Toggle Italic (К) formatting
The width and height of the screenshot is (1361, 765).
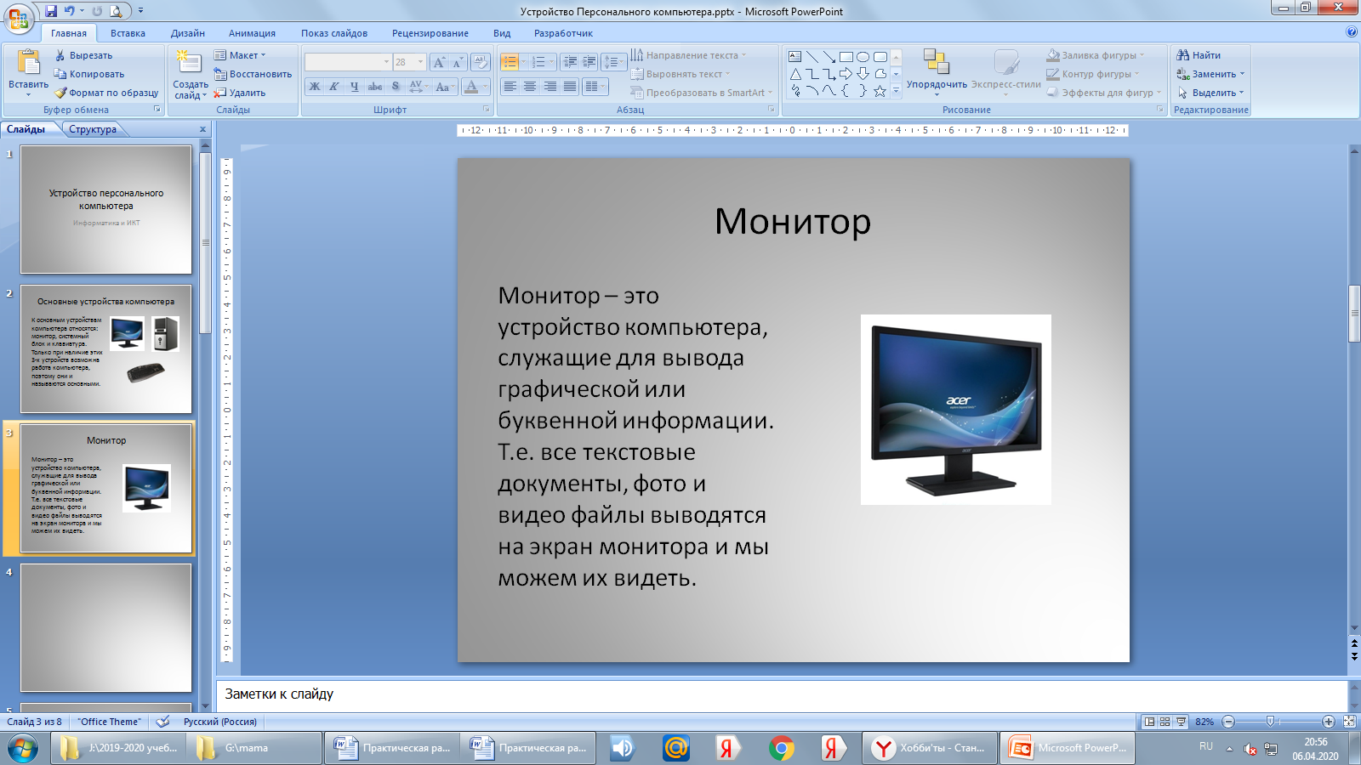pyautogui.click(x=334, y=87)
